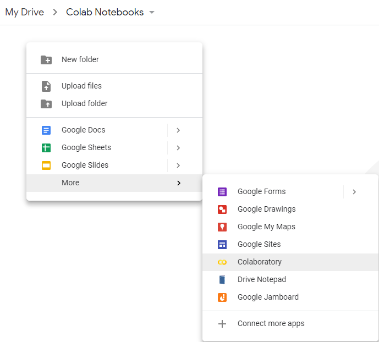Image resolution: width=379 pixels, height=342 pixels.
Task: Expand the Google Forms submenu arrow
Action: pos(354,192)
